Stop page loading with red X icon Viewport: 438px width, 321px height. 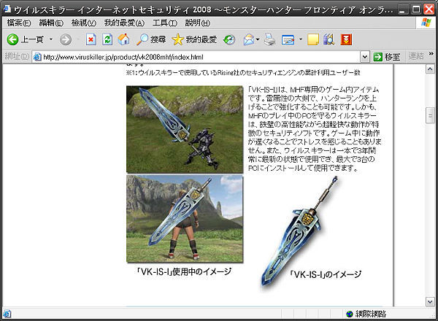coord(91,39)
